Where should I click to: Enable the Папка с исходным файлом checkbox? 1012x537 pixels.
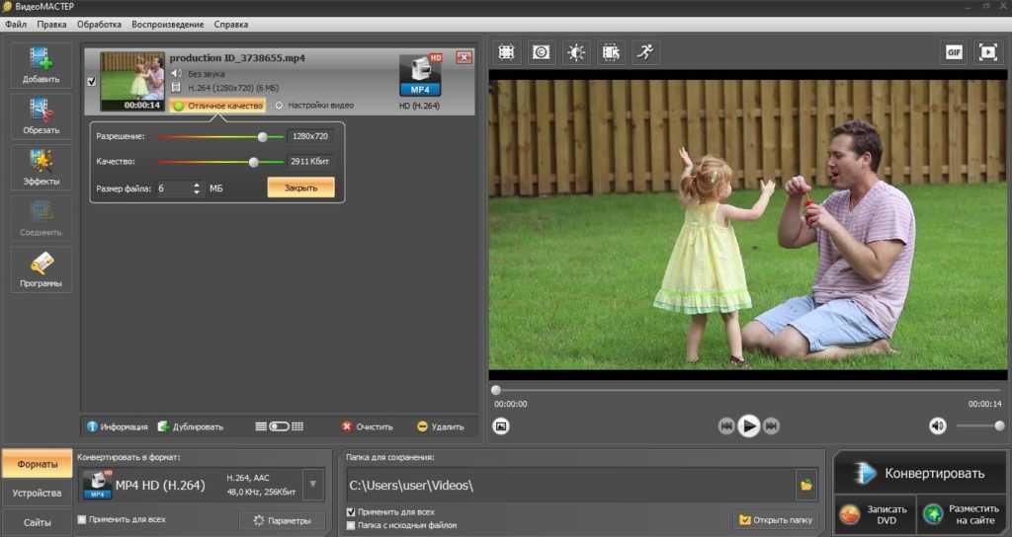(x=351, y=526)
